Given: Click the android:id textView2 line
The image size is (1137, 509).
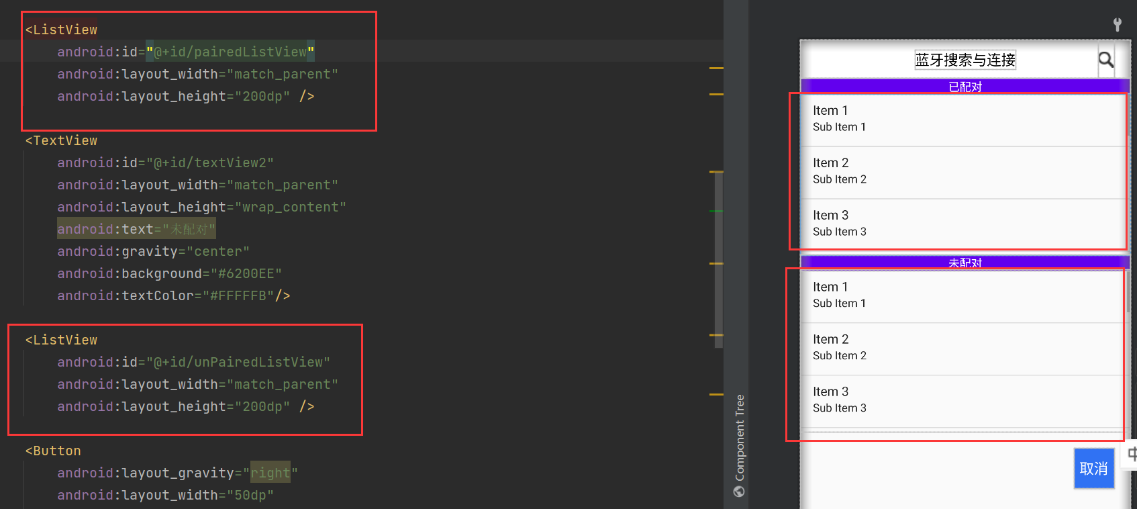Looking at the screenshot, I should coord(165,163).
